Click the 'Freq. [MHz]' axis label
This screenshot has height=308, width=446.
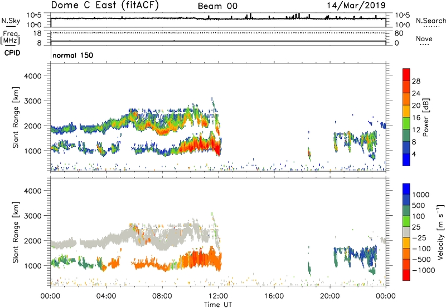11,38
